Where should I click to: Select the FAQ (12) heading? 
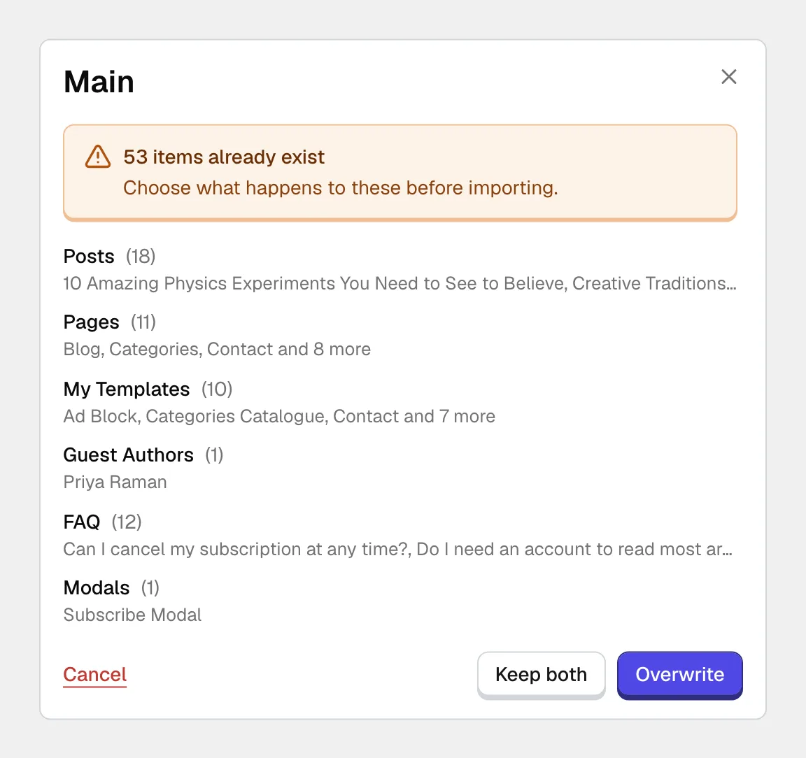pos(102,522)
